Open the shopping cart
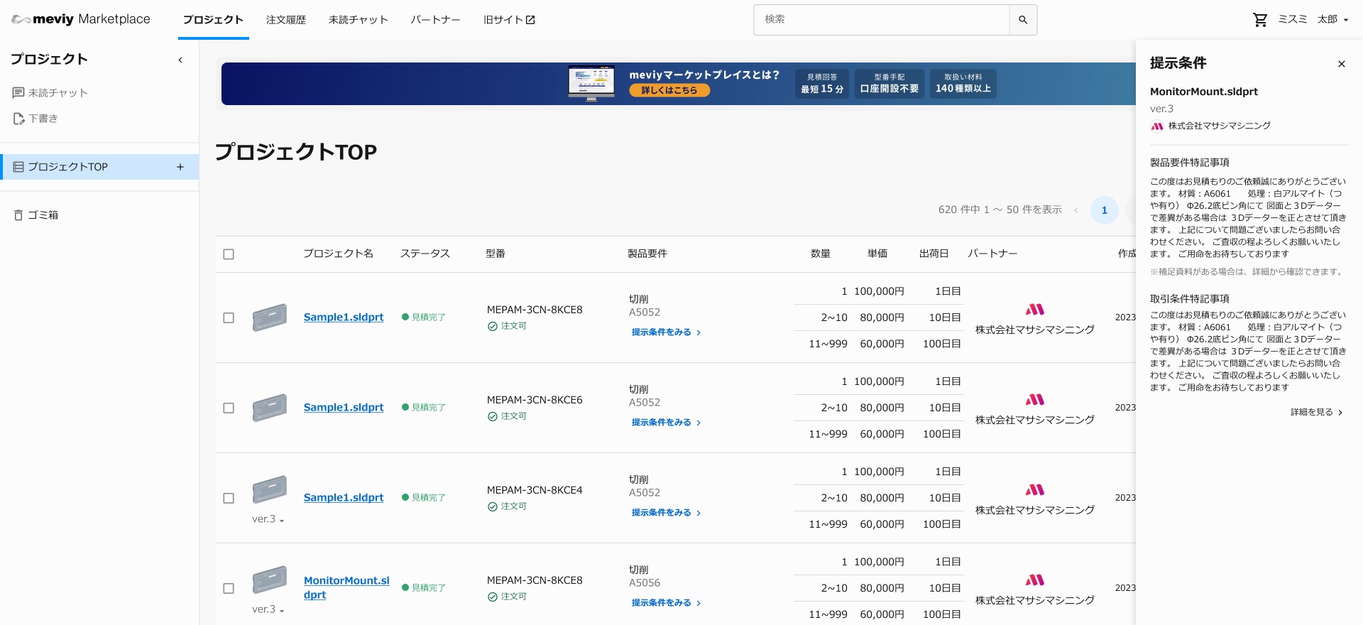 (1260, 20)
